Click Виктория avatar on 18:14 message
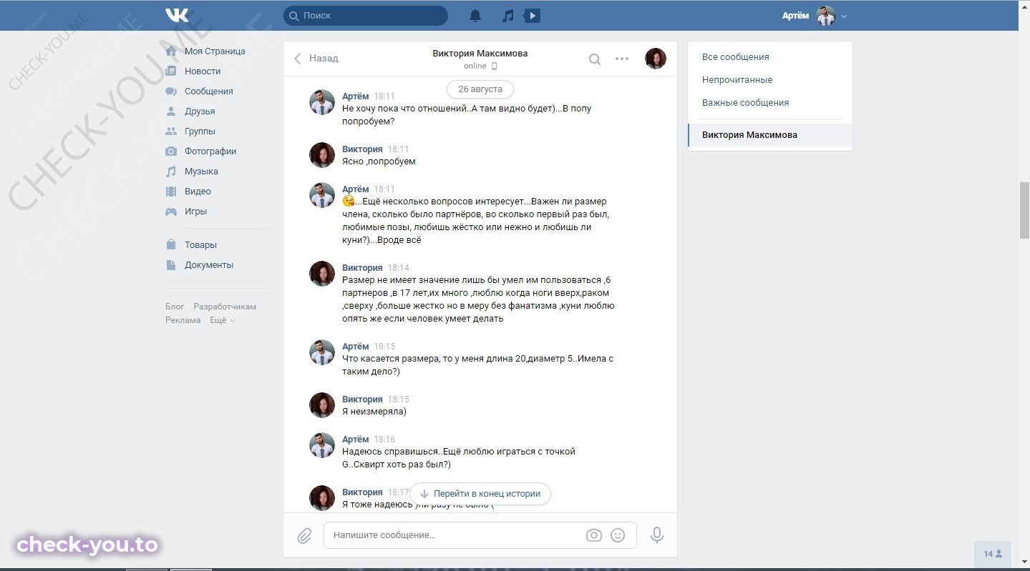 (322, 274)
